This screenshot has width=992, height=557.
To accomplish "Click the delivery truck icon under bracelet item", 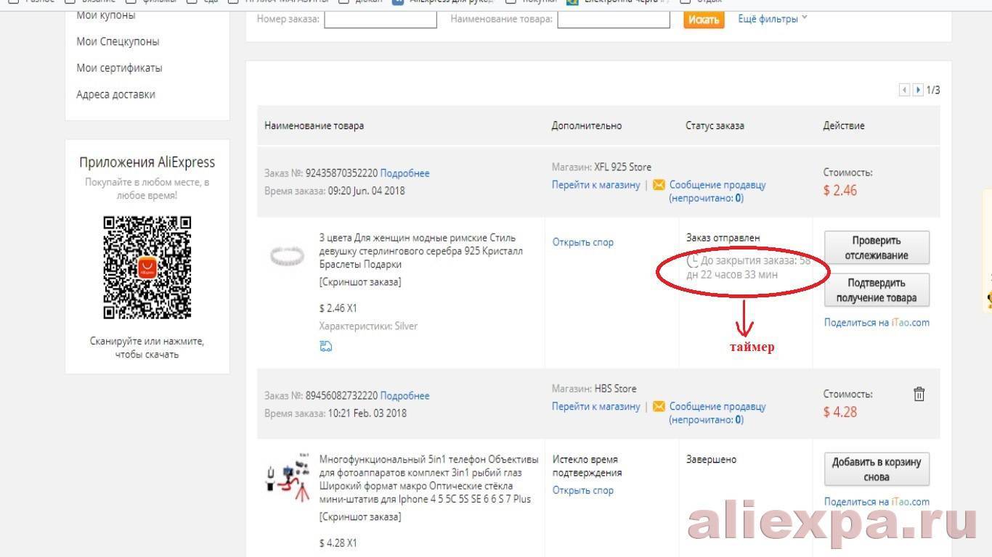I will point(326,347).
